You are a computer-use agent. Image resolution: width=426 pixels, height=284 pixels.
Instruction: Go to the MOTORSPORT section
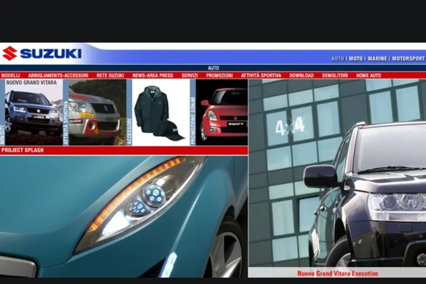click(x=408, y=59)
